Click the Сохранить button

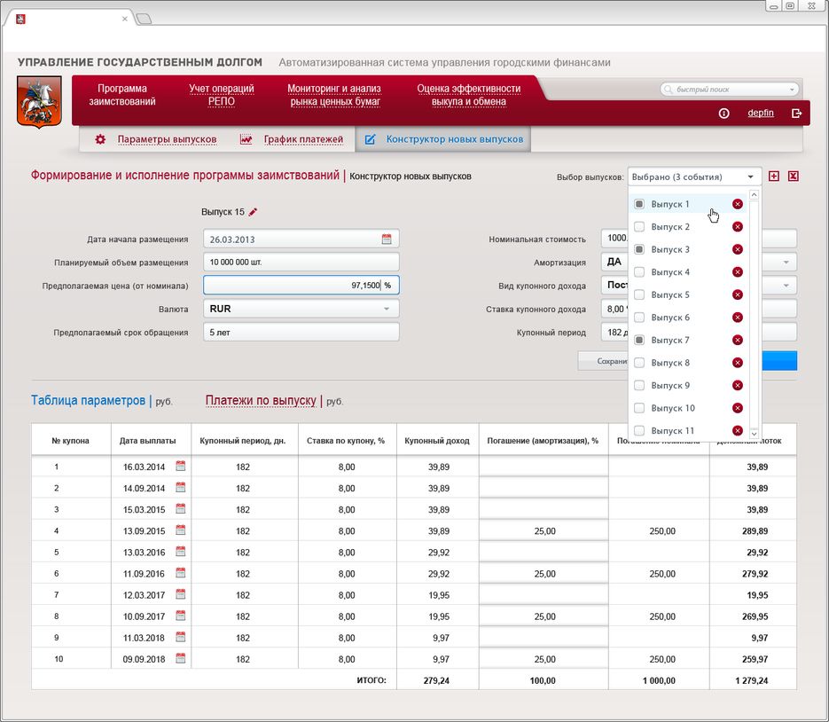click(x=603, y=361)
